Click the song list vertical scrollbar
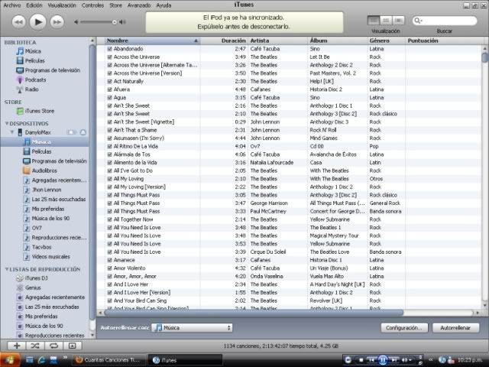This screenshot has height=367, width=489. pyautogui.click(x=484, y=58)
